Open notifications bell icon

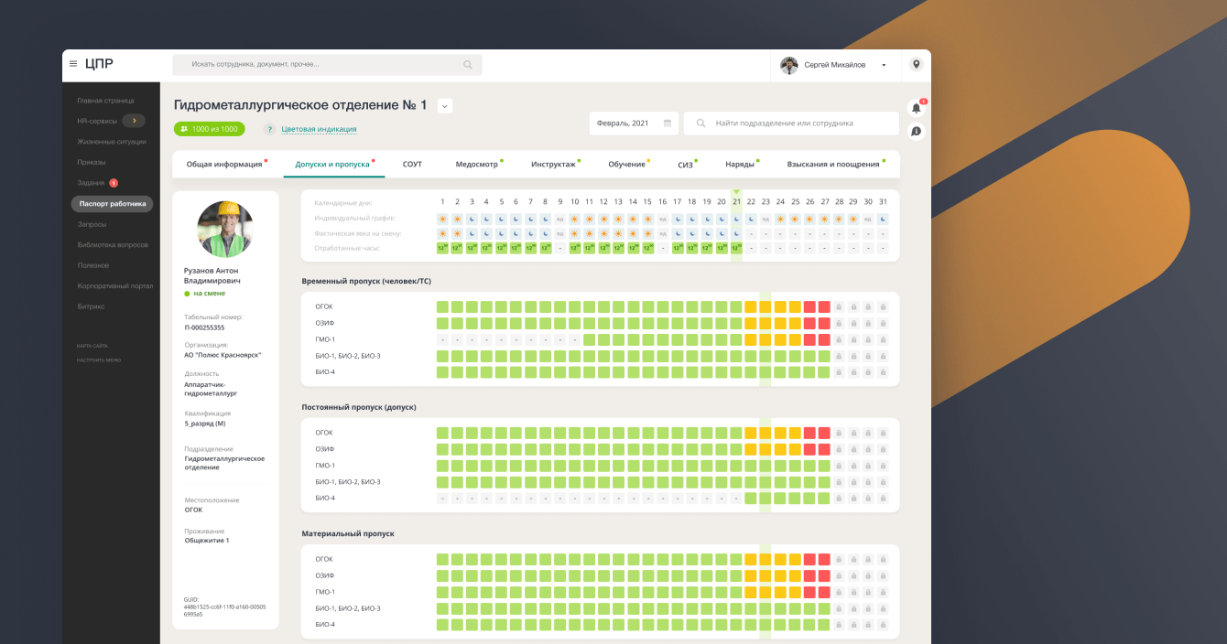[916, 108]
